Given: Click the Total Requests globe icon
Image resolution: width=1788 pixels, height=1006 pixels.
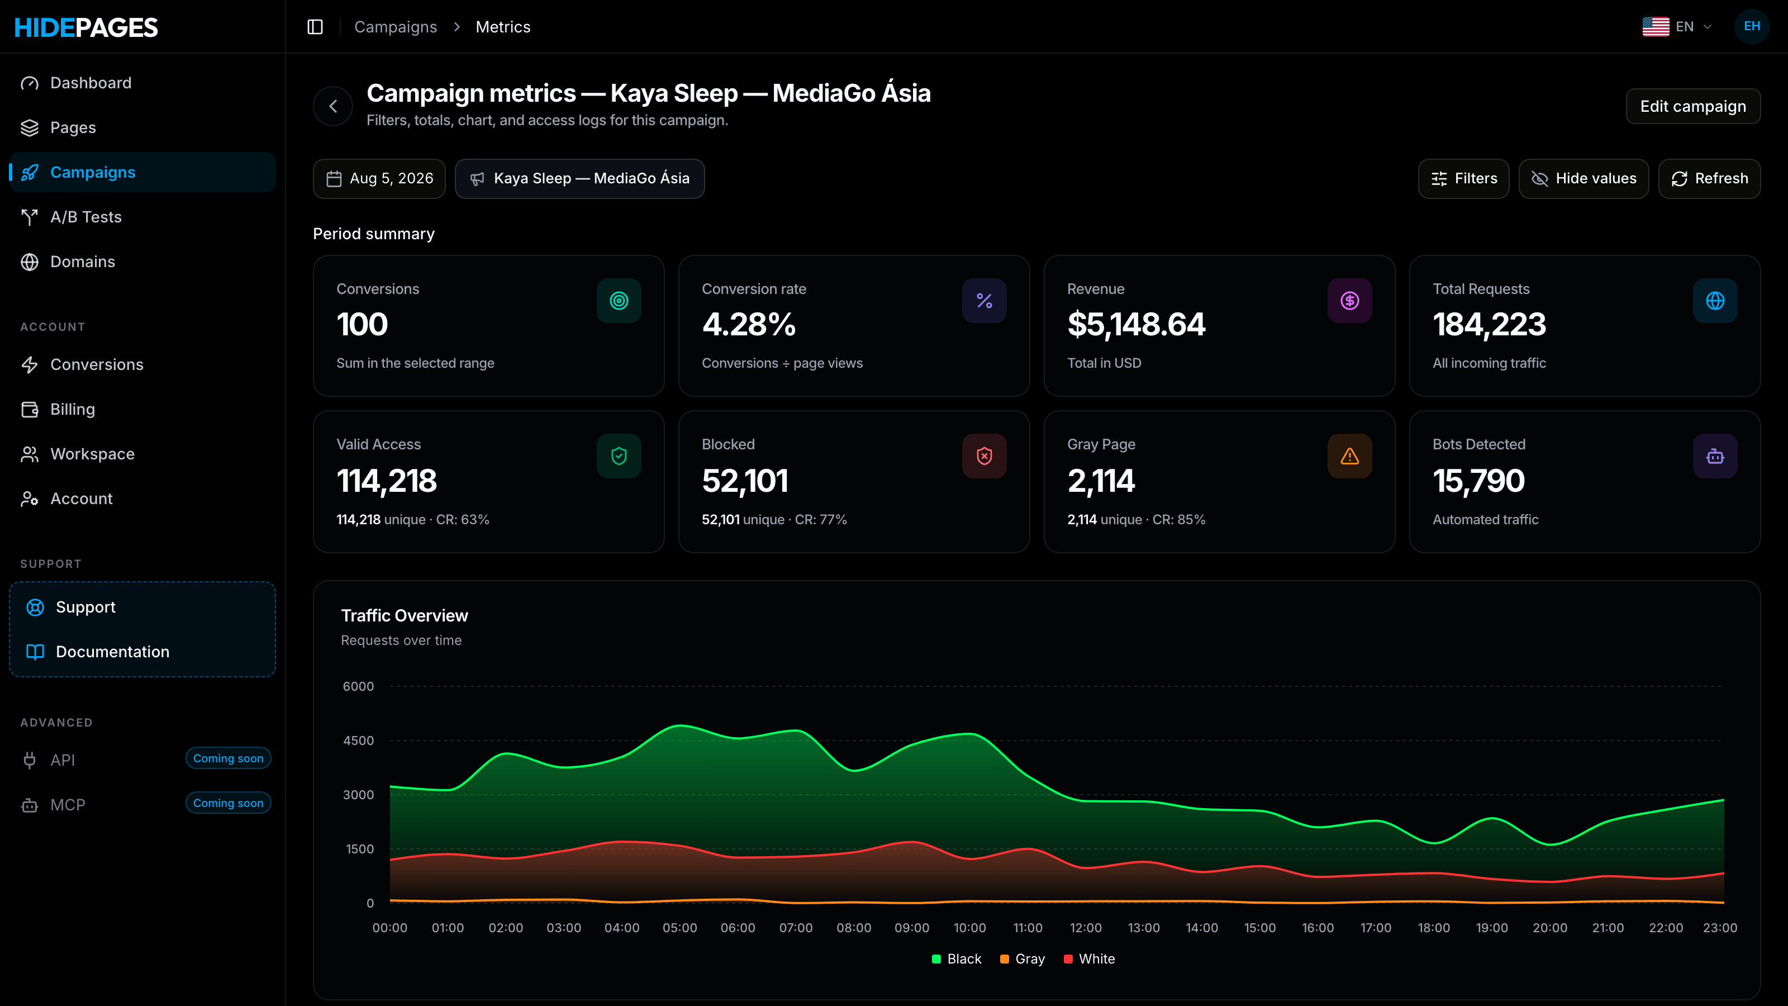Looking at the screenshot, I should coord(1715,301).
